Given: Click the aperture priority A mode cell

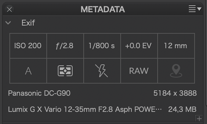Looking at the screenshot, I should coord(28,71).
